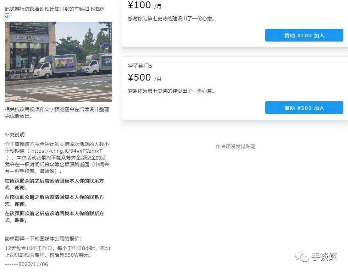Click the 赞助 ¥500 加入 button
Screen dimensions: 348x272
(304, 108)
